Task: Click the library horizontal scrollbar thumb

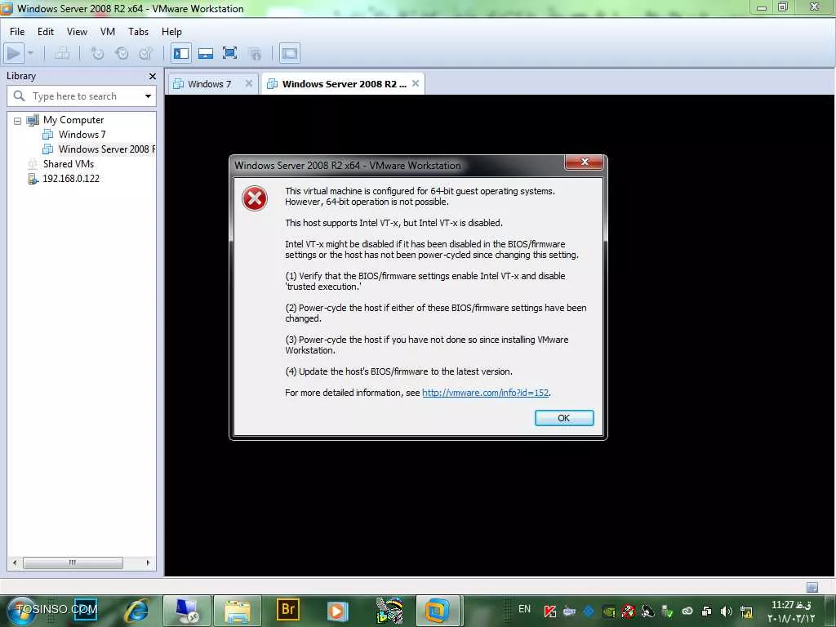Action: tap(73, 563)
